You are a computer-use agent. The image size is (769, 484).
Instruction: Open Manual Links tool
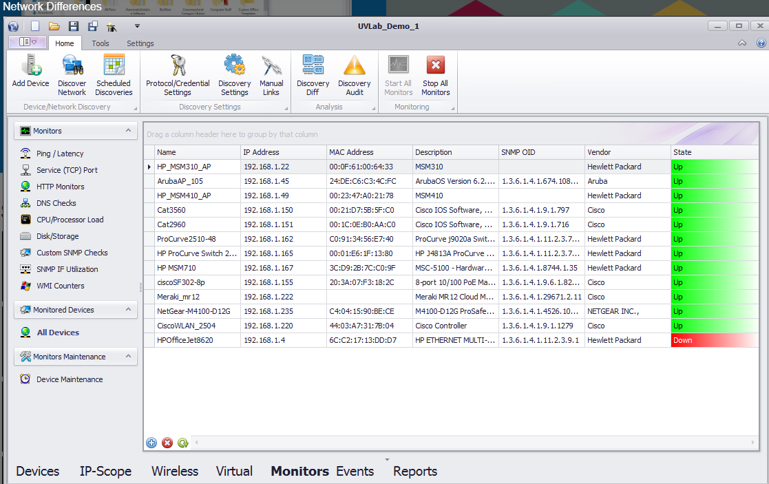pyautogui.click(x=271, y=74)
